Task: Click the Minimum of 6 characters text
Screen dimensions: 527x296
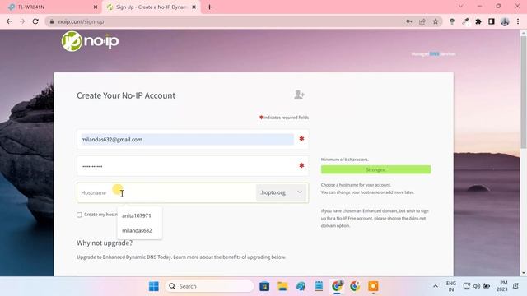Action: pos(345,160)
